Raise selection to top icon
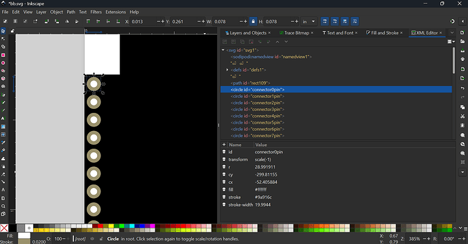The height and width of the screenshot is (244, 468). point(88,22)
